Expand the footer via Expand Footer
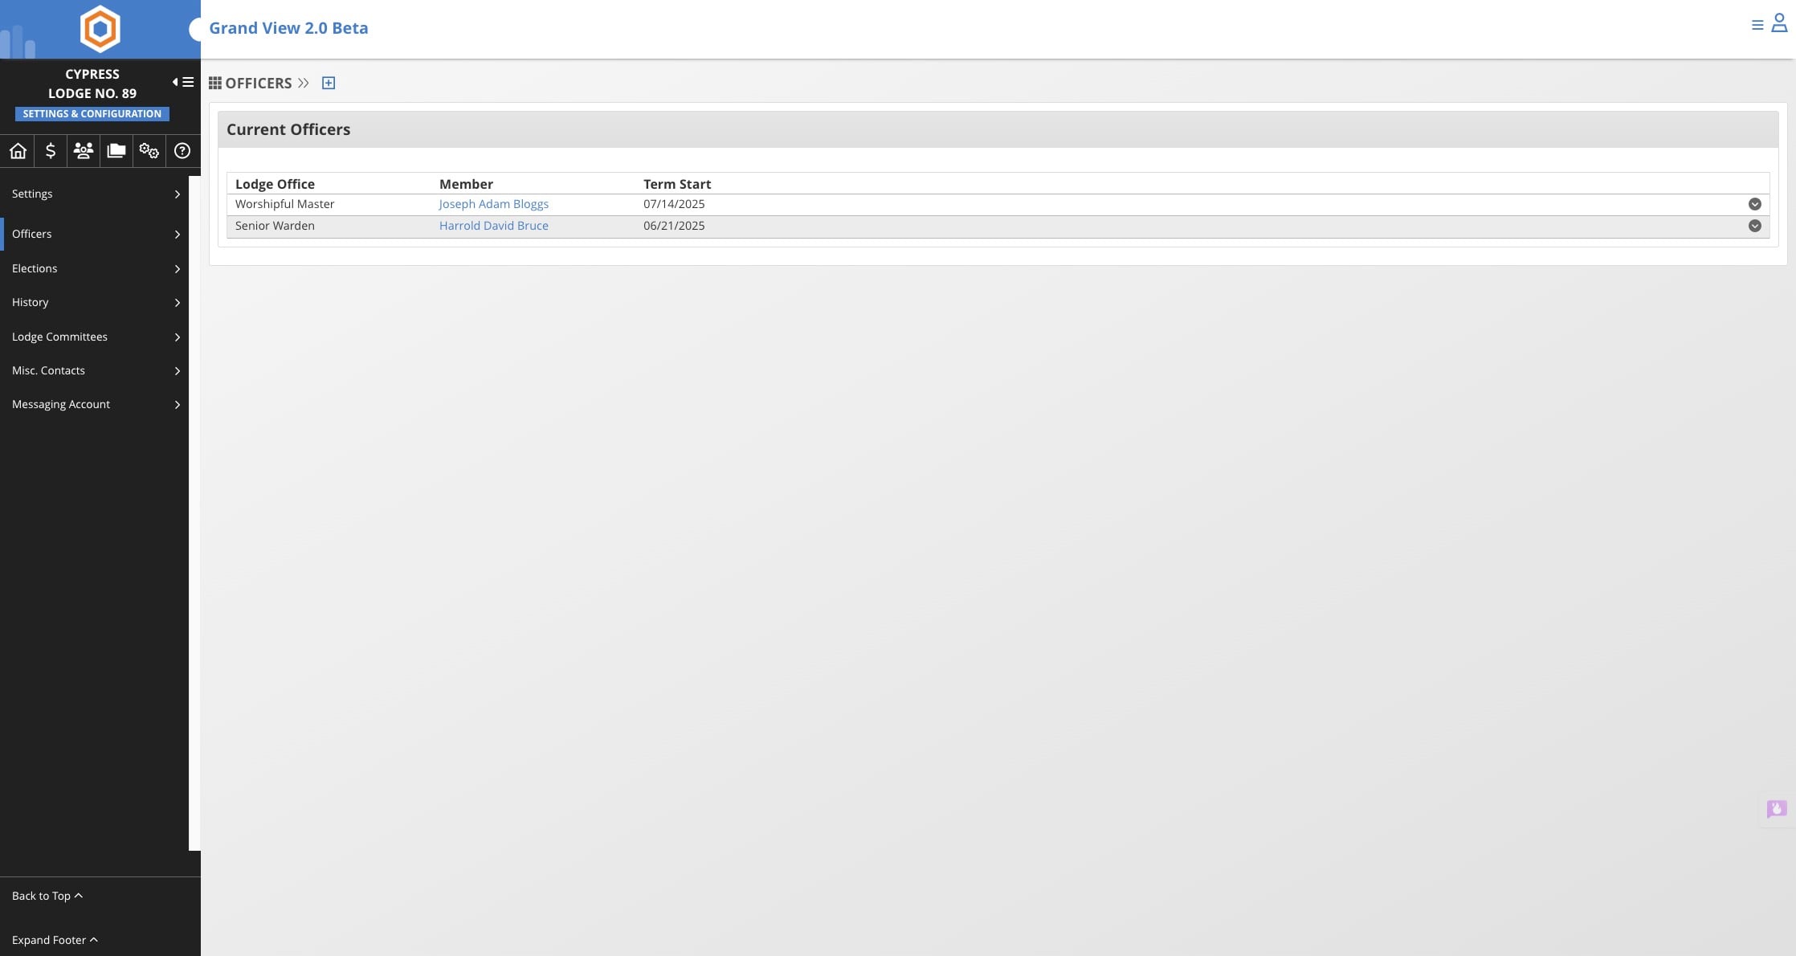The width and height of the screenshot is (1796, 956). [55, 940]
